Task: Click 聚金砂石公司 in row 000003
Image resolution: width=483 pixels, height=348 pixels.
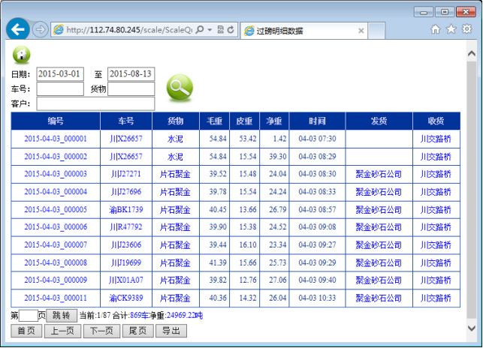Action: click(379, 174)
